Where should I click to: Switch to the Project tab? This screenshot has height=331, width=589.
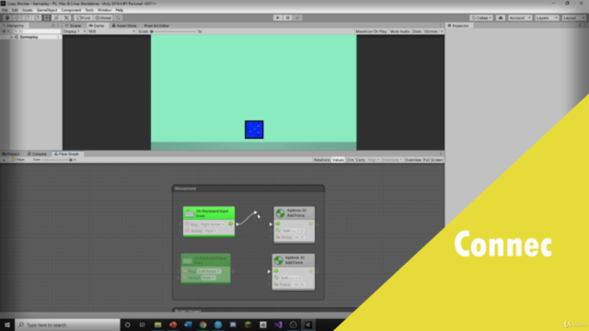click(11, 154)
